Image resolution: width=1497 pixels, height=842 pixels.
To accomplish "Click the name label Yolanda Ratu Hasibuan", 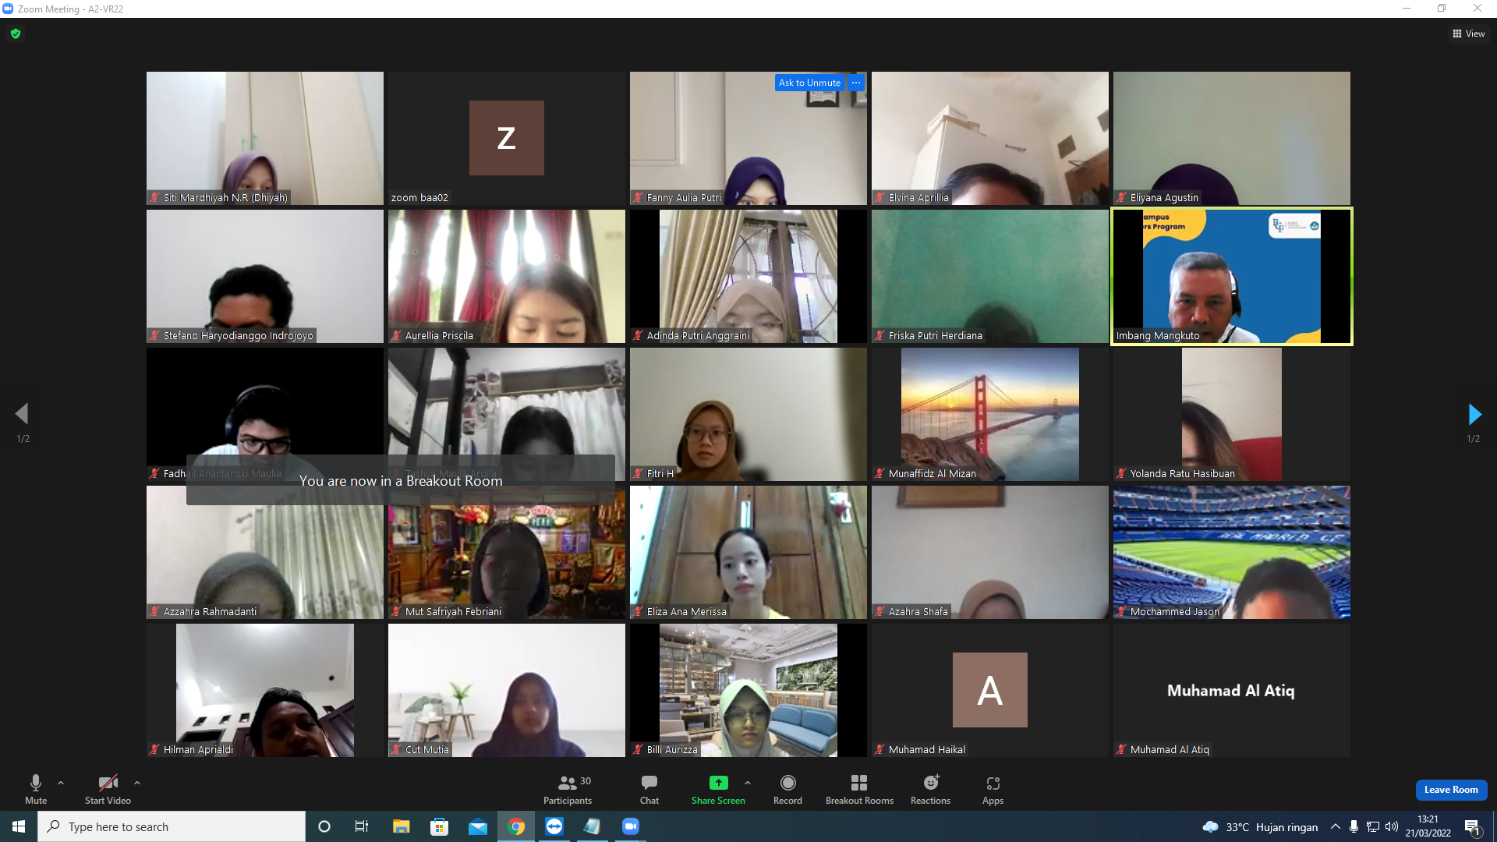I will click(x=1182, y=474).
